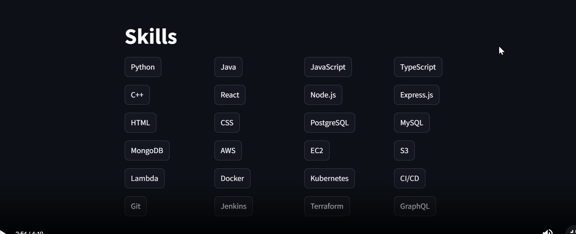Toggle fullscreen using the corner icon
The image size is (576, 234).
point(572,231)
